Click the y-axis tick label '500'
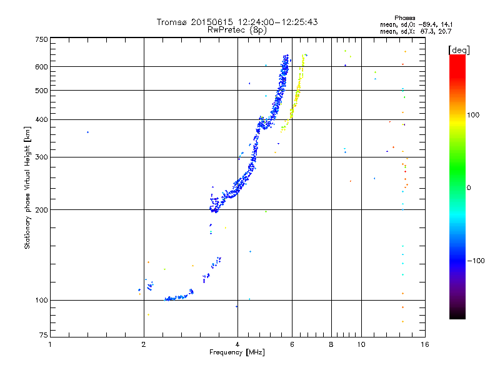Screen dimensions: 500x375 41,91
